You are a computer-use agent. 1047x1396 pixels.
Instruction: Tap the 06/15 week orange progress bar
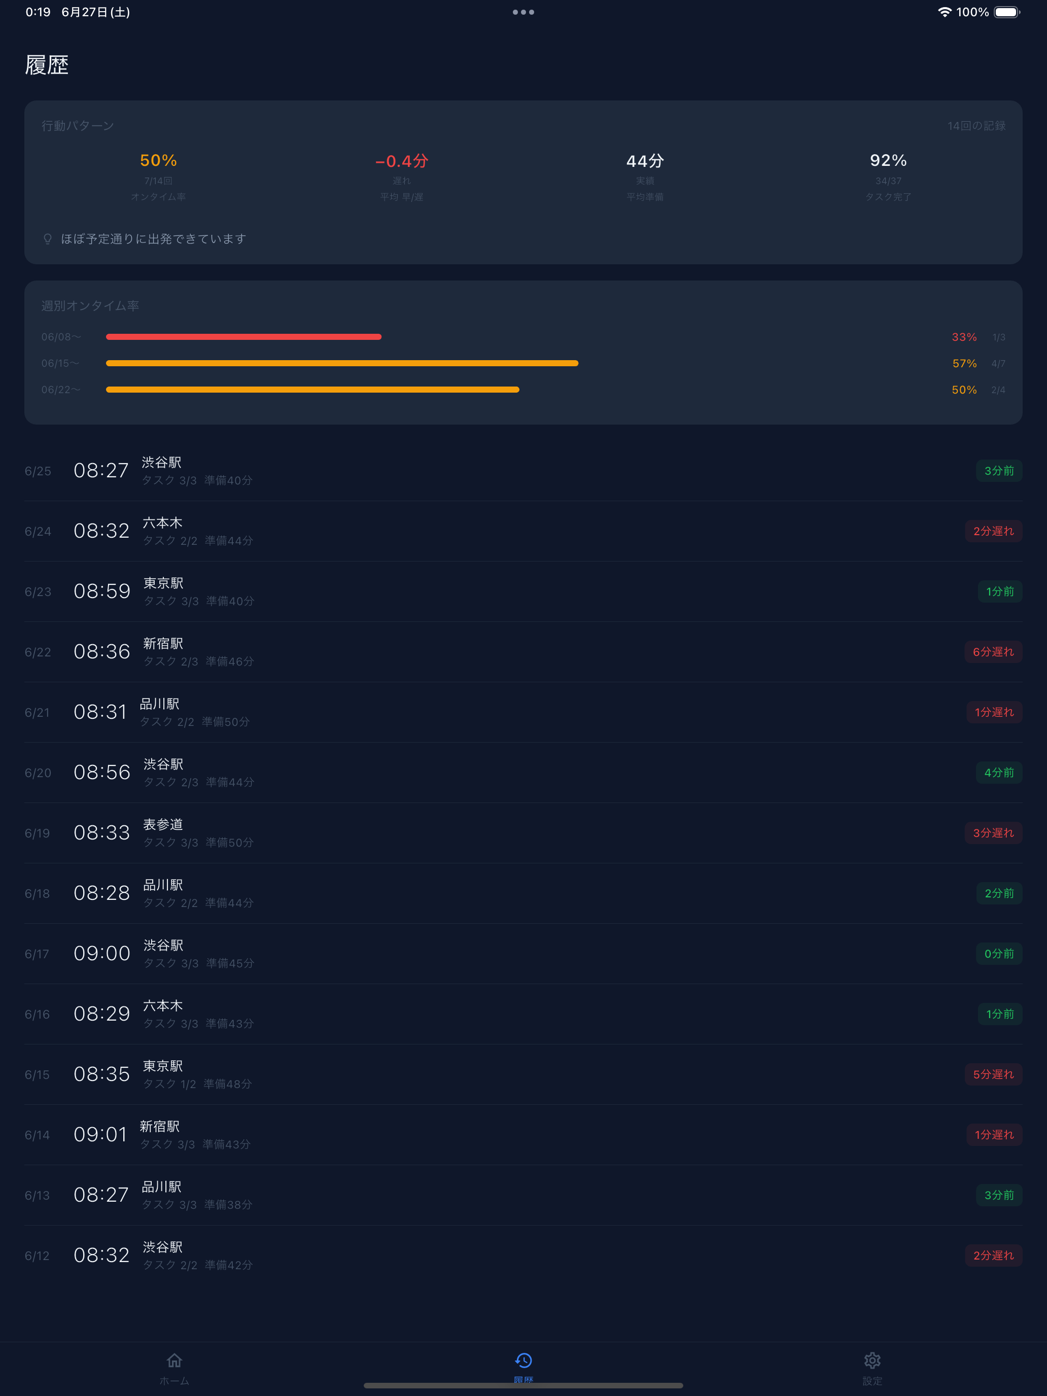pos(342,364)
